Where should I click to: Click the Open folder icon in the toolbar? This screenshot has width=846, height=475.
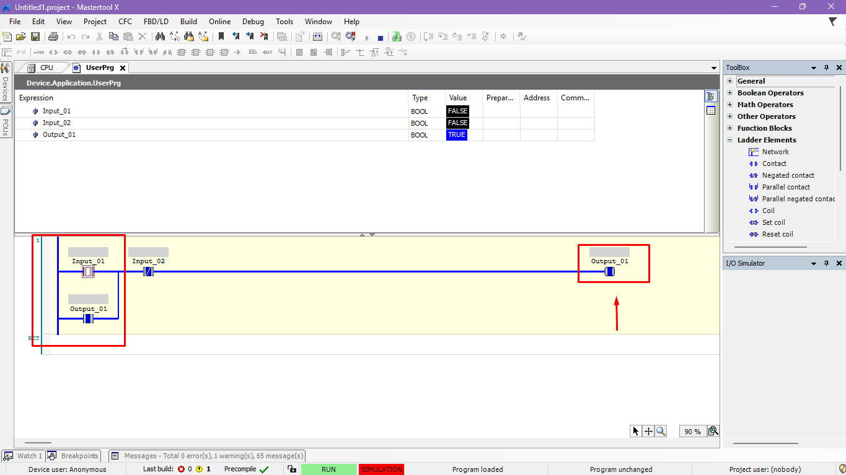pyautogui.click(x=21, y=37)
